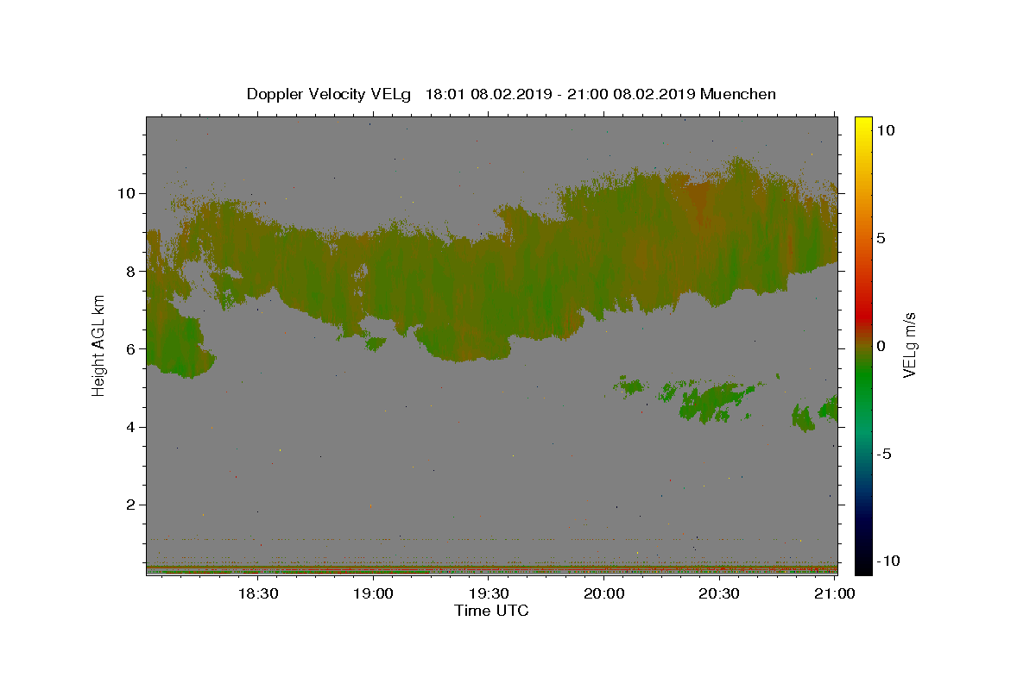
Task: Click the colorbar value 5
Action: pyautogui.click(x=881, y=238)
